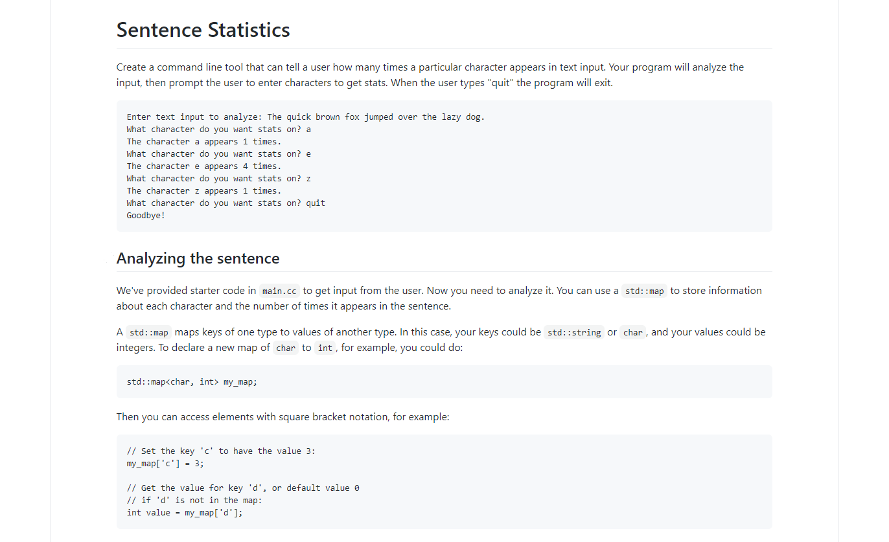Viewport: 889px width, 542px height.
Task: Click std::map inline code after "can use a"
Action: tap(644, 291)
